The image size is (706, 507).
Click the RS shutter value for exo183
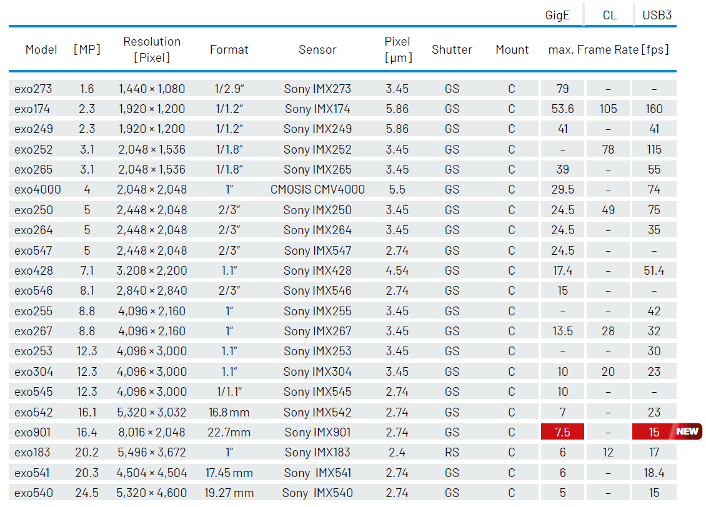(452, 452)
